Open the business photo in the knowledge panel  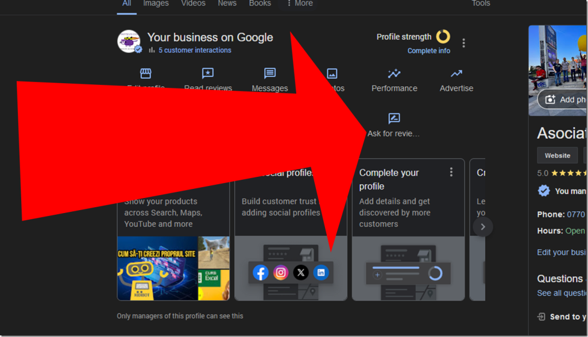point(558,71)
